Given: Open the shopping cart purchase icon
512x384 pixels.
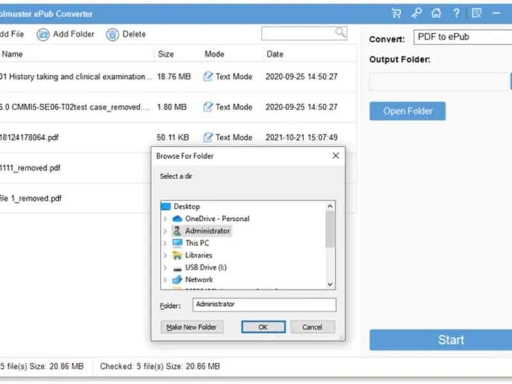Looking at the screenshot, I should point(396,13).
